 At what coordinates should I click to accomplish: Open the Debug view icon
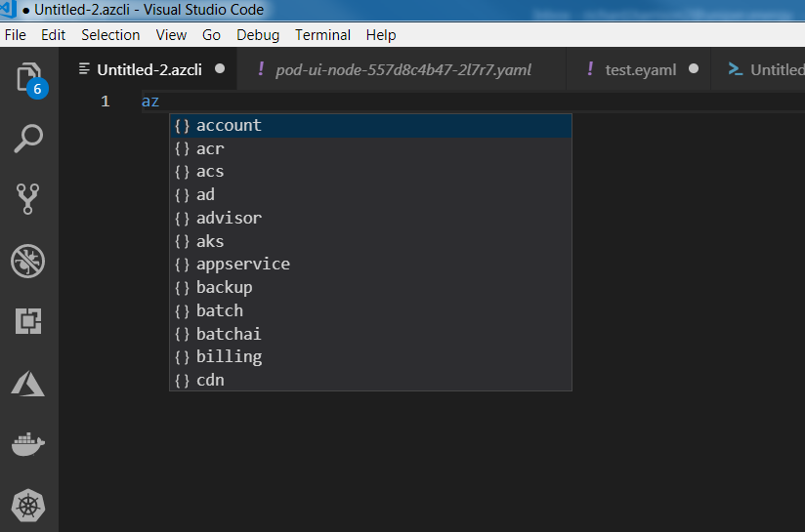point(27,261)
